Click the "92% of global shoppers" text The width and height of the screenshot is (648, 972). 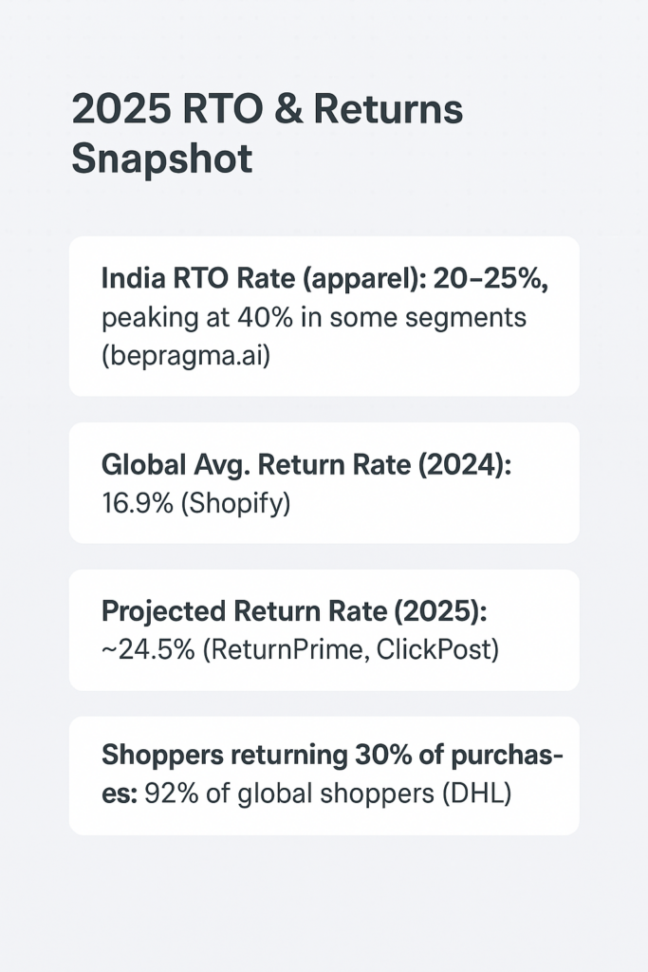(289, 794)
